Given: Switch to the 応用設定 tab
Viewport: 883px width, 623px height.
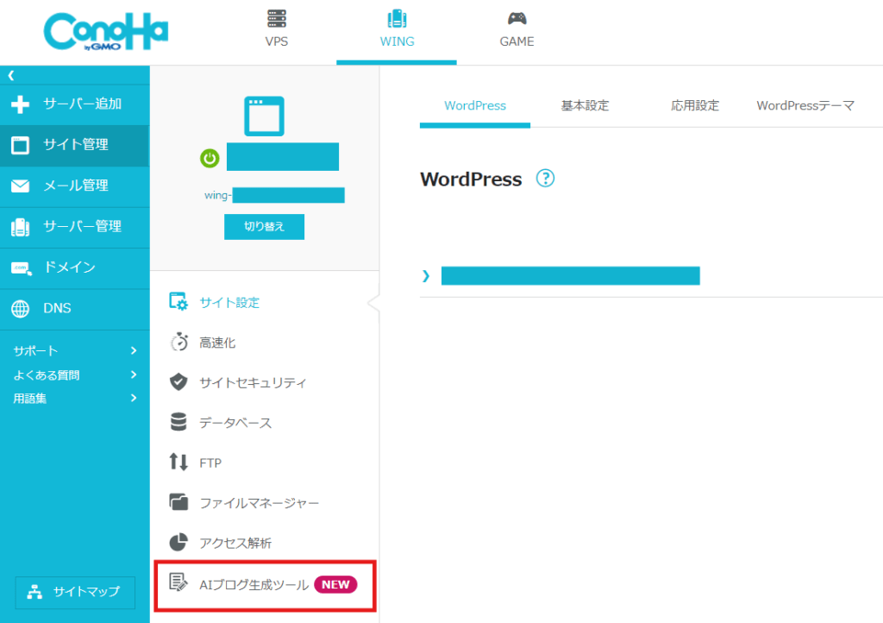Looking at the screenshot, I should pos(694,105).
